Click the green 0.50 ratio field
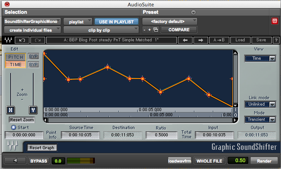 tap(238, 160)
